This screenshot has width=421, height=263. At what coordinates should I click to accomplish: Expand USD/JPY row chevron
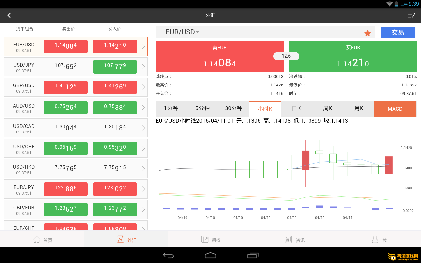point(143,67)
